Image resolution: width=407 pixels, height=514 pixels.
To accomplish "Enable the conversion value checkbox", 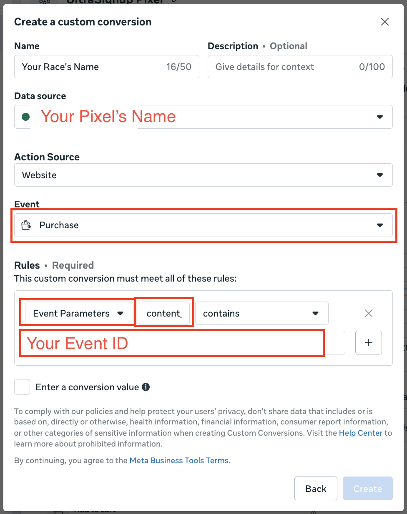I will tap(22, 387).
